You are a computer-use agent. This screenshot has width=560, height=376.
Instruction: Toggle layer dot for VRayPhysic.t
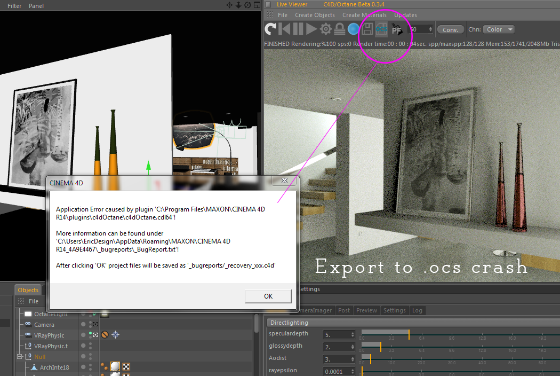point(83,346)
